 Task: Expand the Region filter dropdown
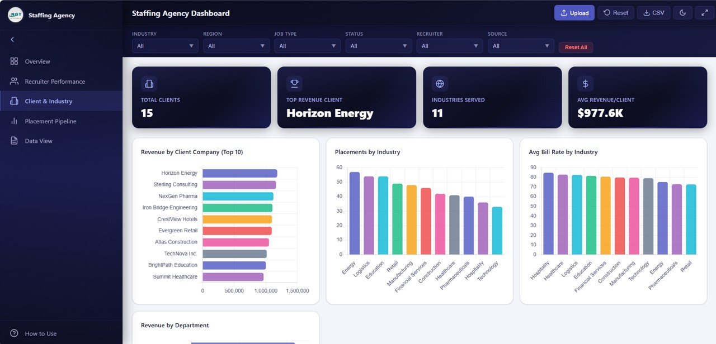point(235,45)
